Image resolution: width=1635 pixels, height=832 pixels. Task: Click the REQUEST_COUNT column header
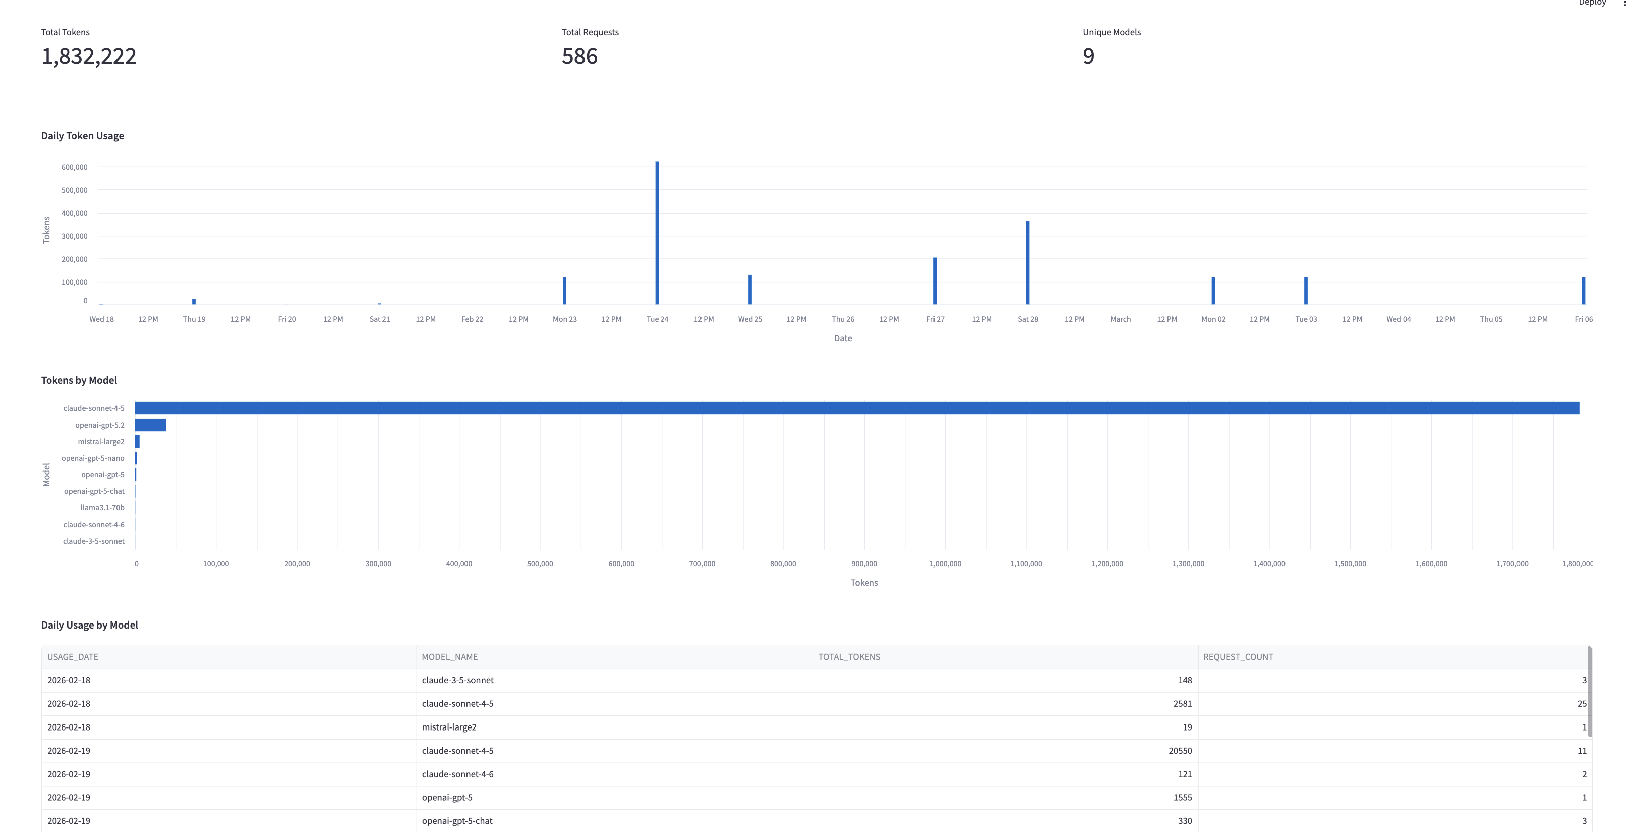(x=1238, y=657)
